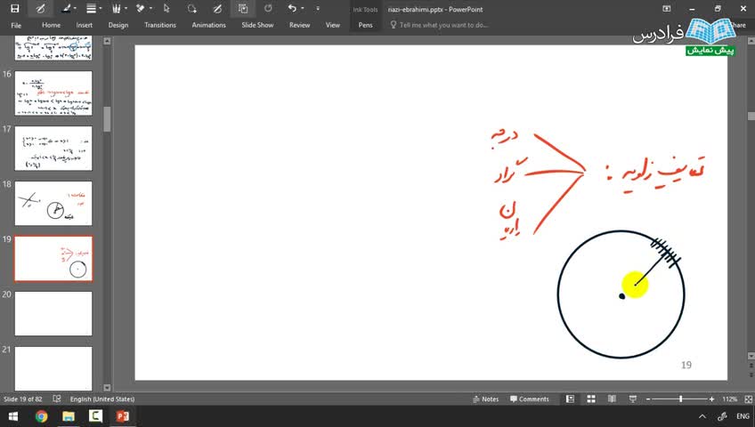Viewport: 755px width, 427px height.
Task: Click the slide-copy icon left of Redo
Action: click(x=243, y=8)
